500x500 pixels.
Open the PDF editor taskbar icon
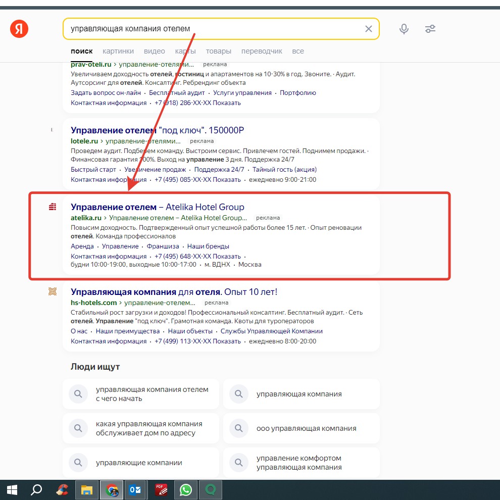(161, 490)
